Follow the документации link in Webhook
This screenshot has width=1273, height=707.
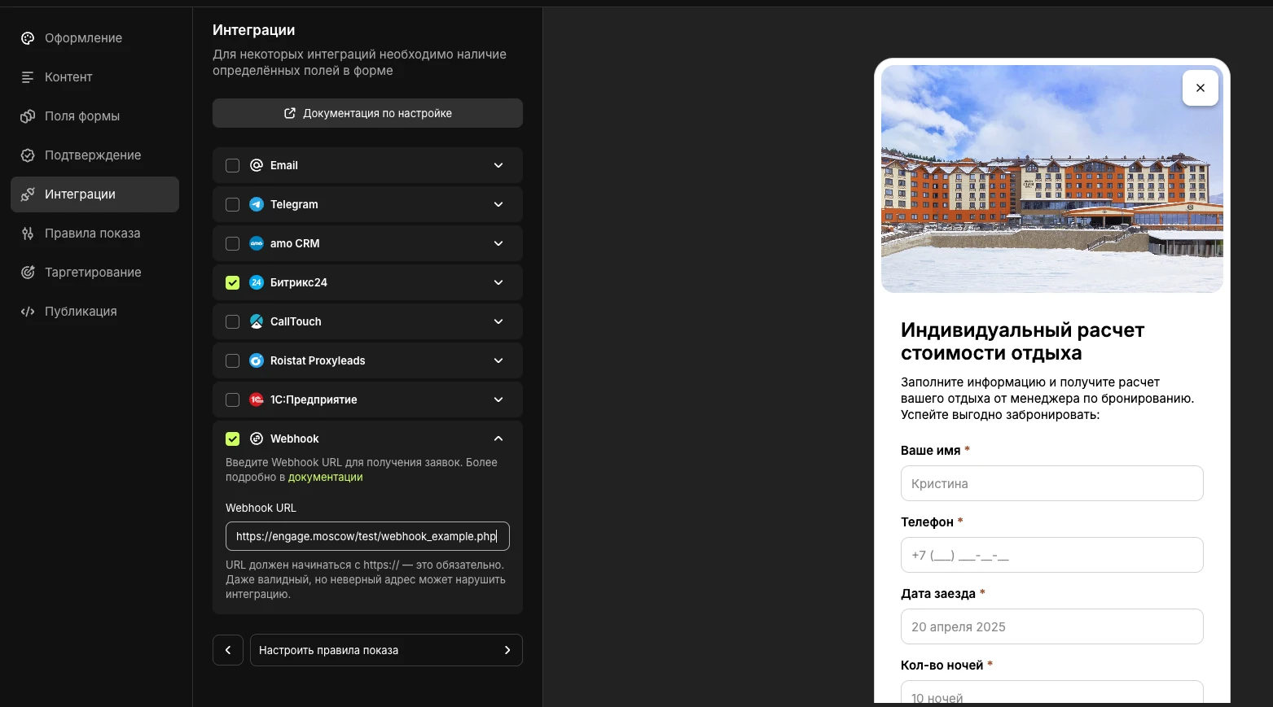tap(325, 478)
